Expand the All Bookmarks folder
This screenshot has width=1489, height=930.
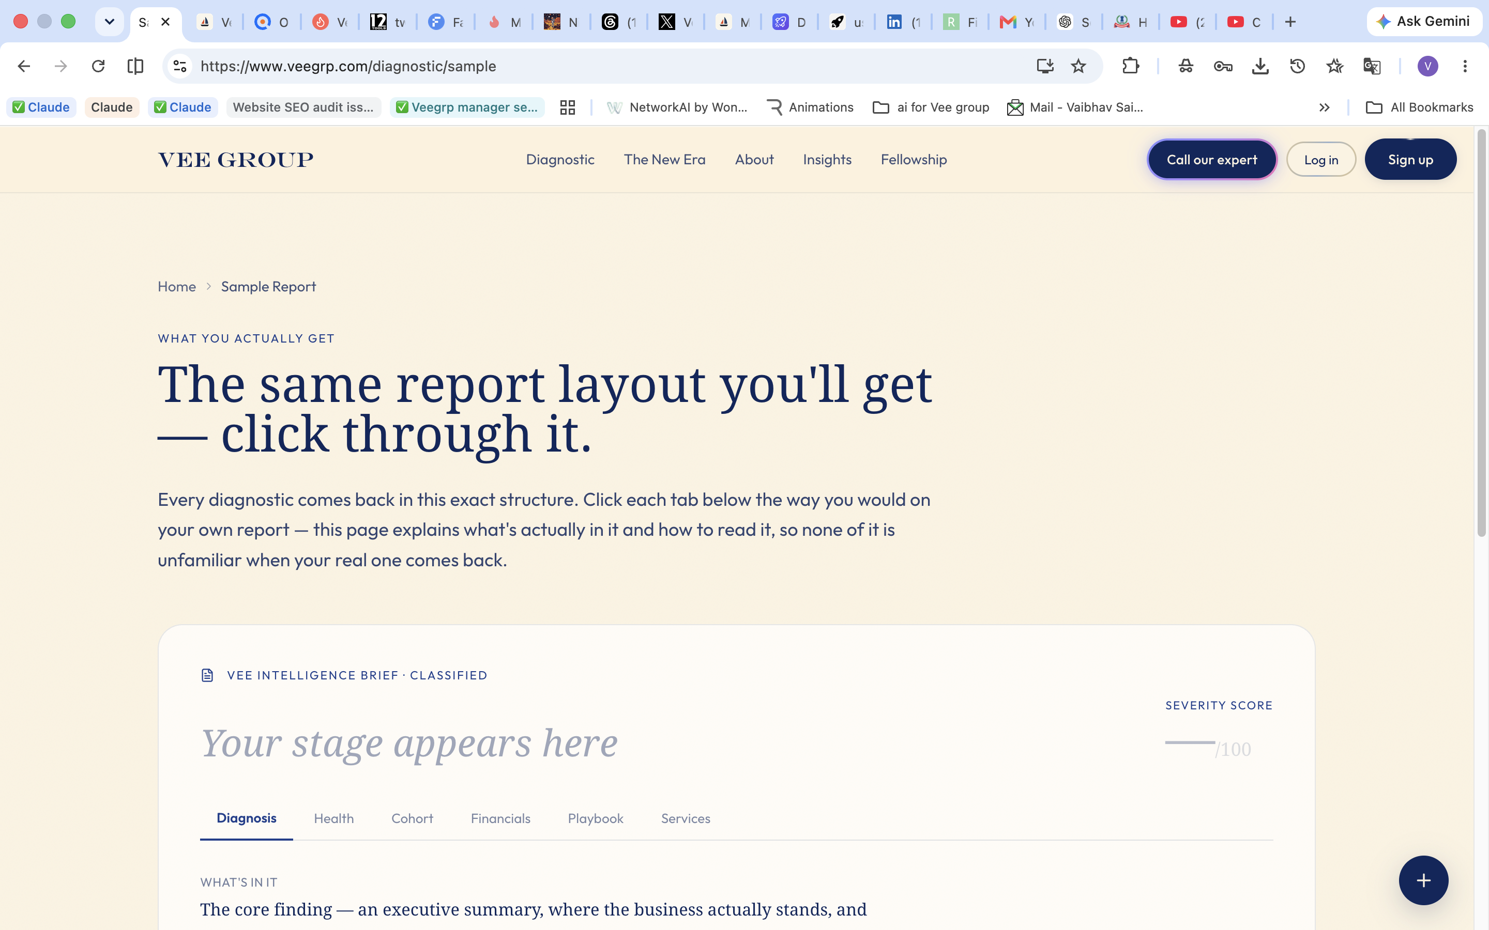click(x=1420, y=107)
